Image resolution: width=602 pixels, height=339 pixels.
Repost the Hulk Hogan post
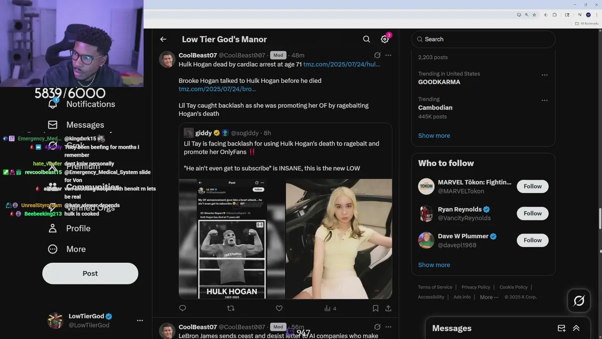(230, 308)
